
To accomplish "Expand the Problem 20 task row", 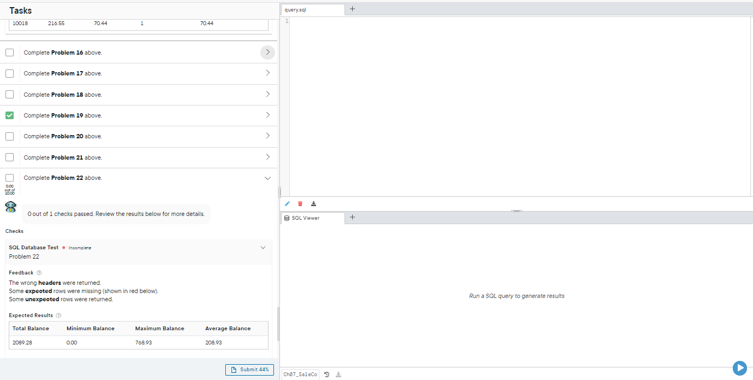I will [x=267, y=136].
